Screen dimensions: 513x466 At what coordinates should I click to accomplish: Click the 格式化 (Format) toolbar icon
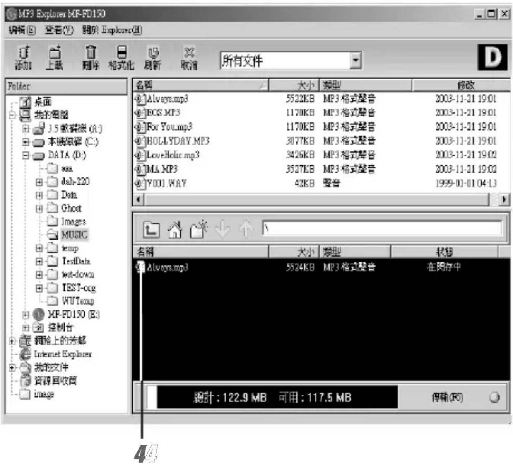(x=121, y=58)
